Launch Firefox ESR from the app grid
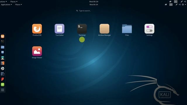 pos(37,29)
